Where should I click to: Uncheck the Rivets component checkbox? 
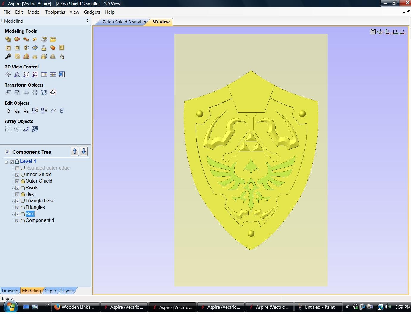(x=18, y=188)
